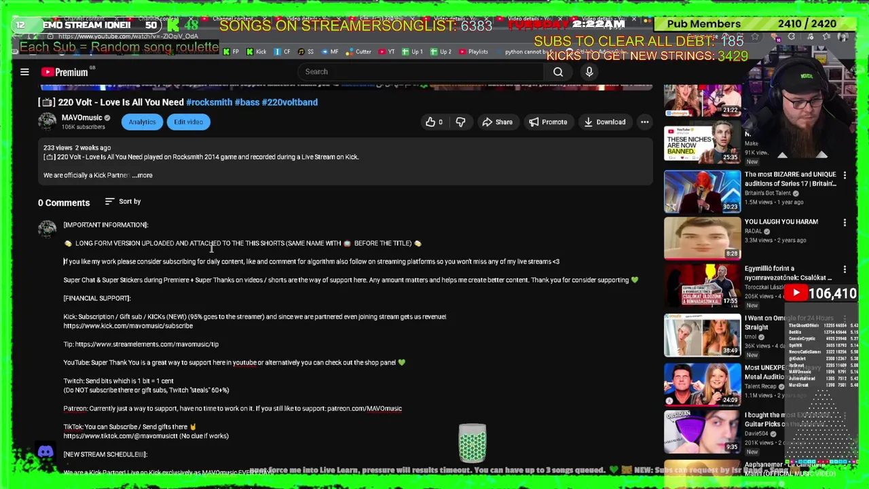Open options for 'YOU LAUGH YOU HARAM'
869x489 pixels.
pyautogui.click(x=845, y=223)
